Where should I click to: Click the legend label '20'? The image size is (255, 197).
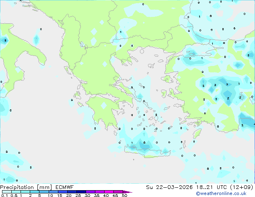[69, 195]
